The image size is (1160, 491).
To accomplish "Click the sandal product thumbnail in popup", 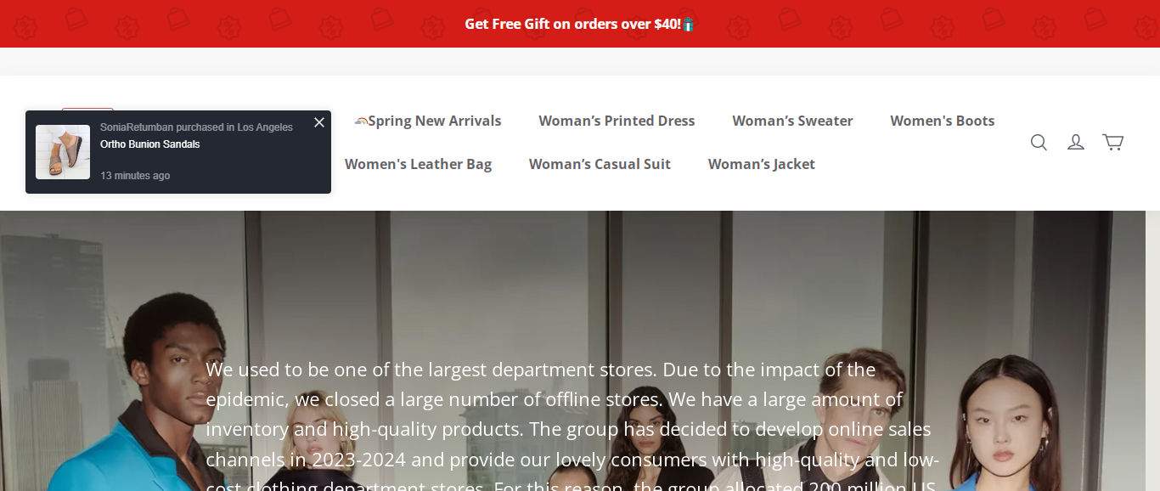I will [x=63, y=152].
